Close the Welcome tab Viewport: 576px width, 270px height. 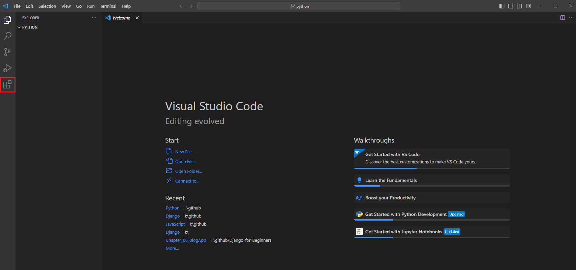(137, 18)
